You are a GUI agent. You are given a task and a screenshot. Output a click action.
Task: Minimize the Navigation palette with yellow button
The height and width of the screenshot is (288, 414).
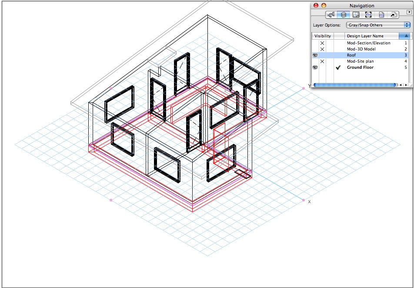pyautogui.click(x=324, y=6)
